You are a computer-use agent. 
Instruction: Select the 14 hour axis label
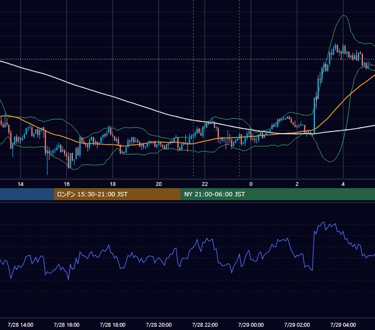click(x=20, y=184)
